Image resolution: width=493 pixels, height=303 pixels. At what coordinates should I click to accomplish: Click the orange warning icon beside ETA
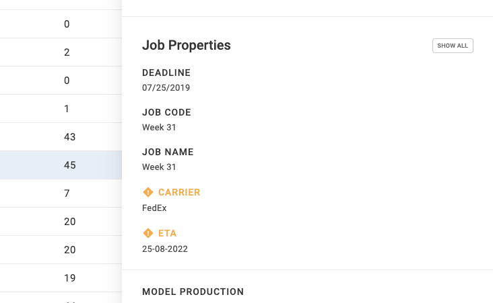coord(147,233)
